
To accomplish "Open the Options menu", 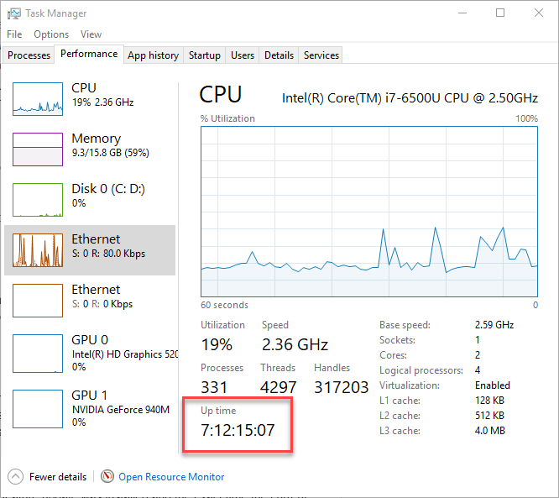I will click(51, 34).
